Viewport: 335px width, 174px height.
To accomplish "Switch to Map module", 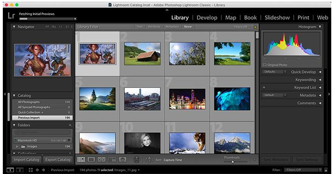I will tap(230, 17).
